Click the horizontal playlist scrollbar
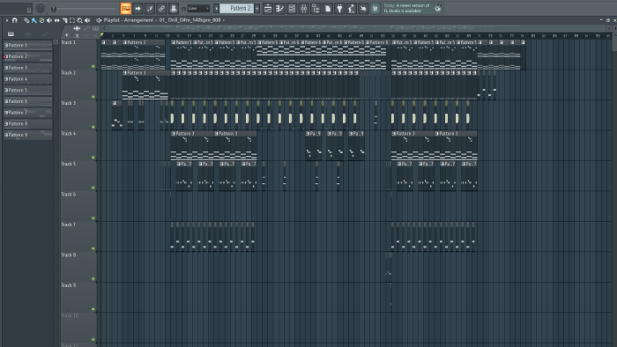This screenshot has width=617, height=347. click(x=354, y=28)
